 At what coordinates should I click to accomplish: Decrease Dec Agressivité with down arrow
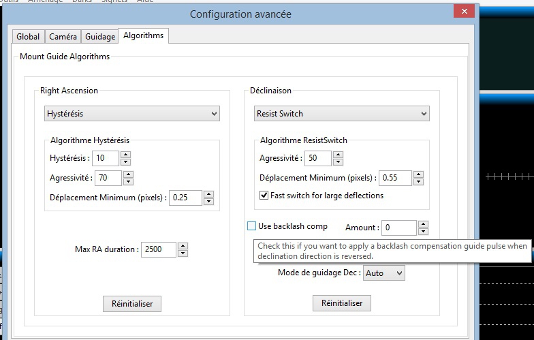[x=338, y=162]
